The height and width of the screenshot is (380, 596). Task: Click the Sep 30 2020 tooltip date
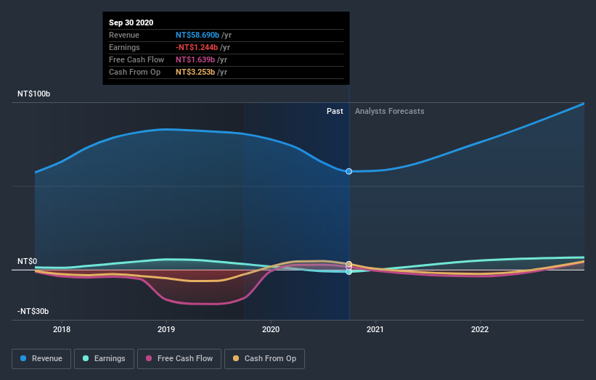point(131,22)
